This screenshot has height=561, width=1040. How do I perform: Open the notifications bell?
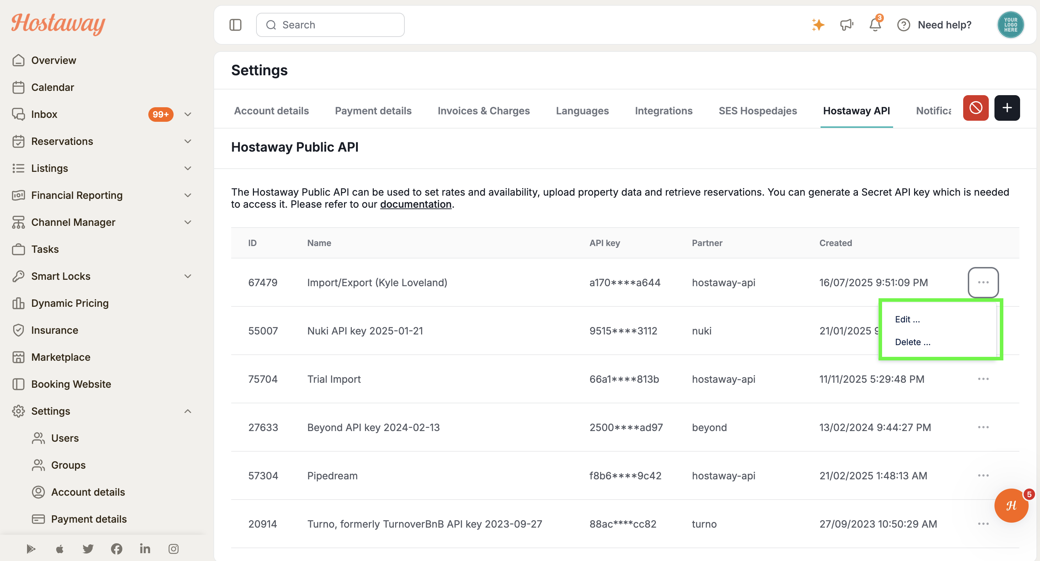(x=875, y=24)
